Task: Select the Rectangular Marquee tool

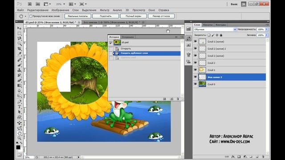Action: coord(19,33)
